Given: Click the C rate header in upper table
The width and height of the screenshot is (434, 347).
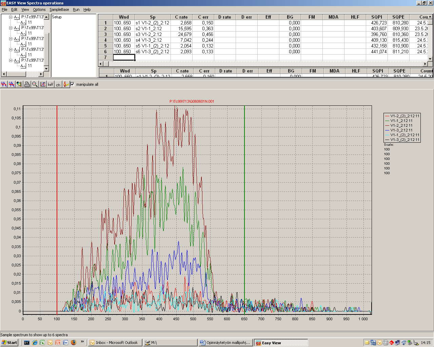Looking at the screenshot, I should coord(181,17).
